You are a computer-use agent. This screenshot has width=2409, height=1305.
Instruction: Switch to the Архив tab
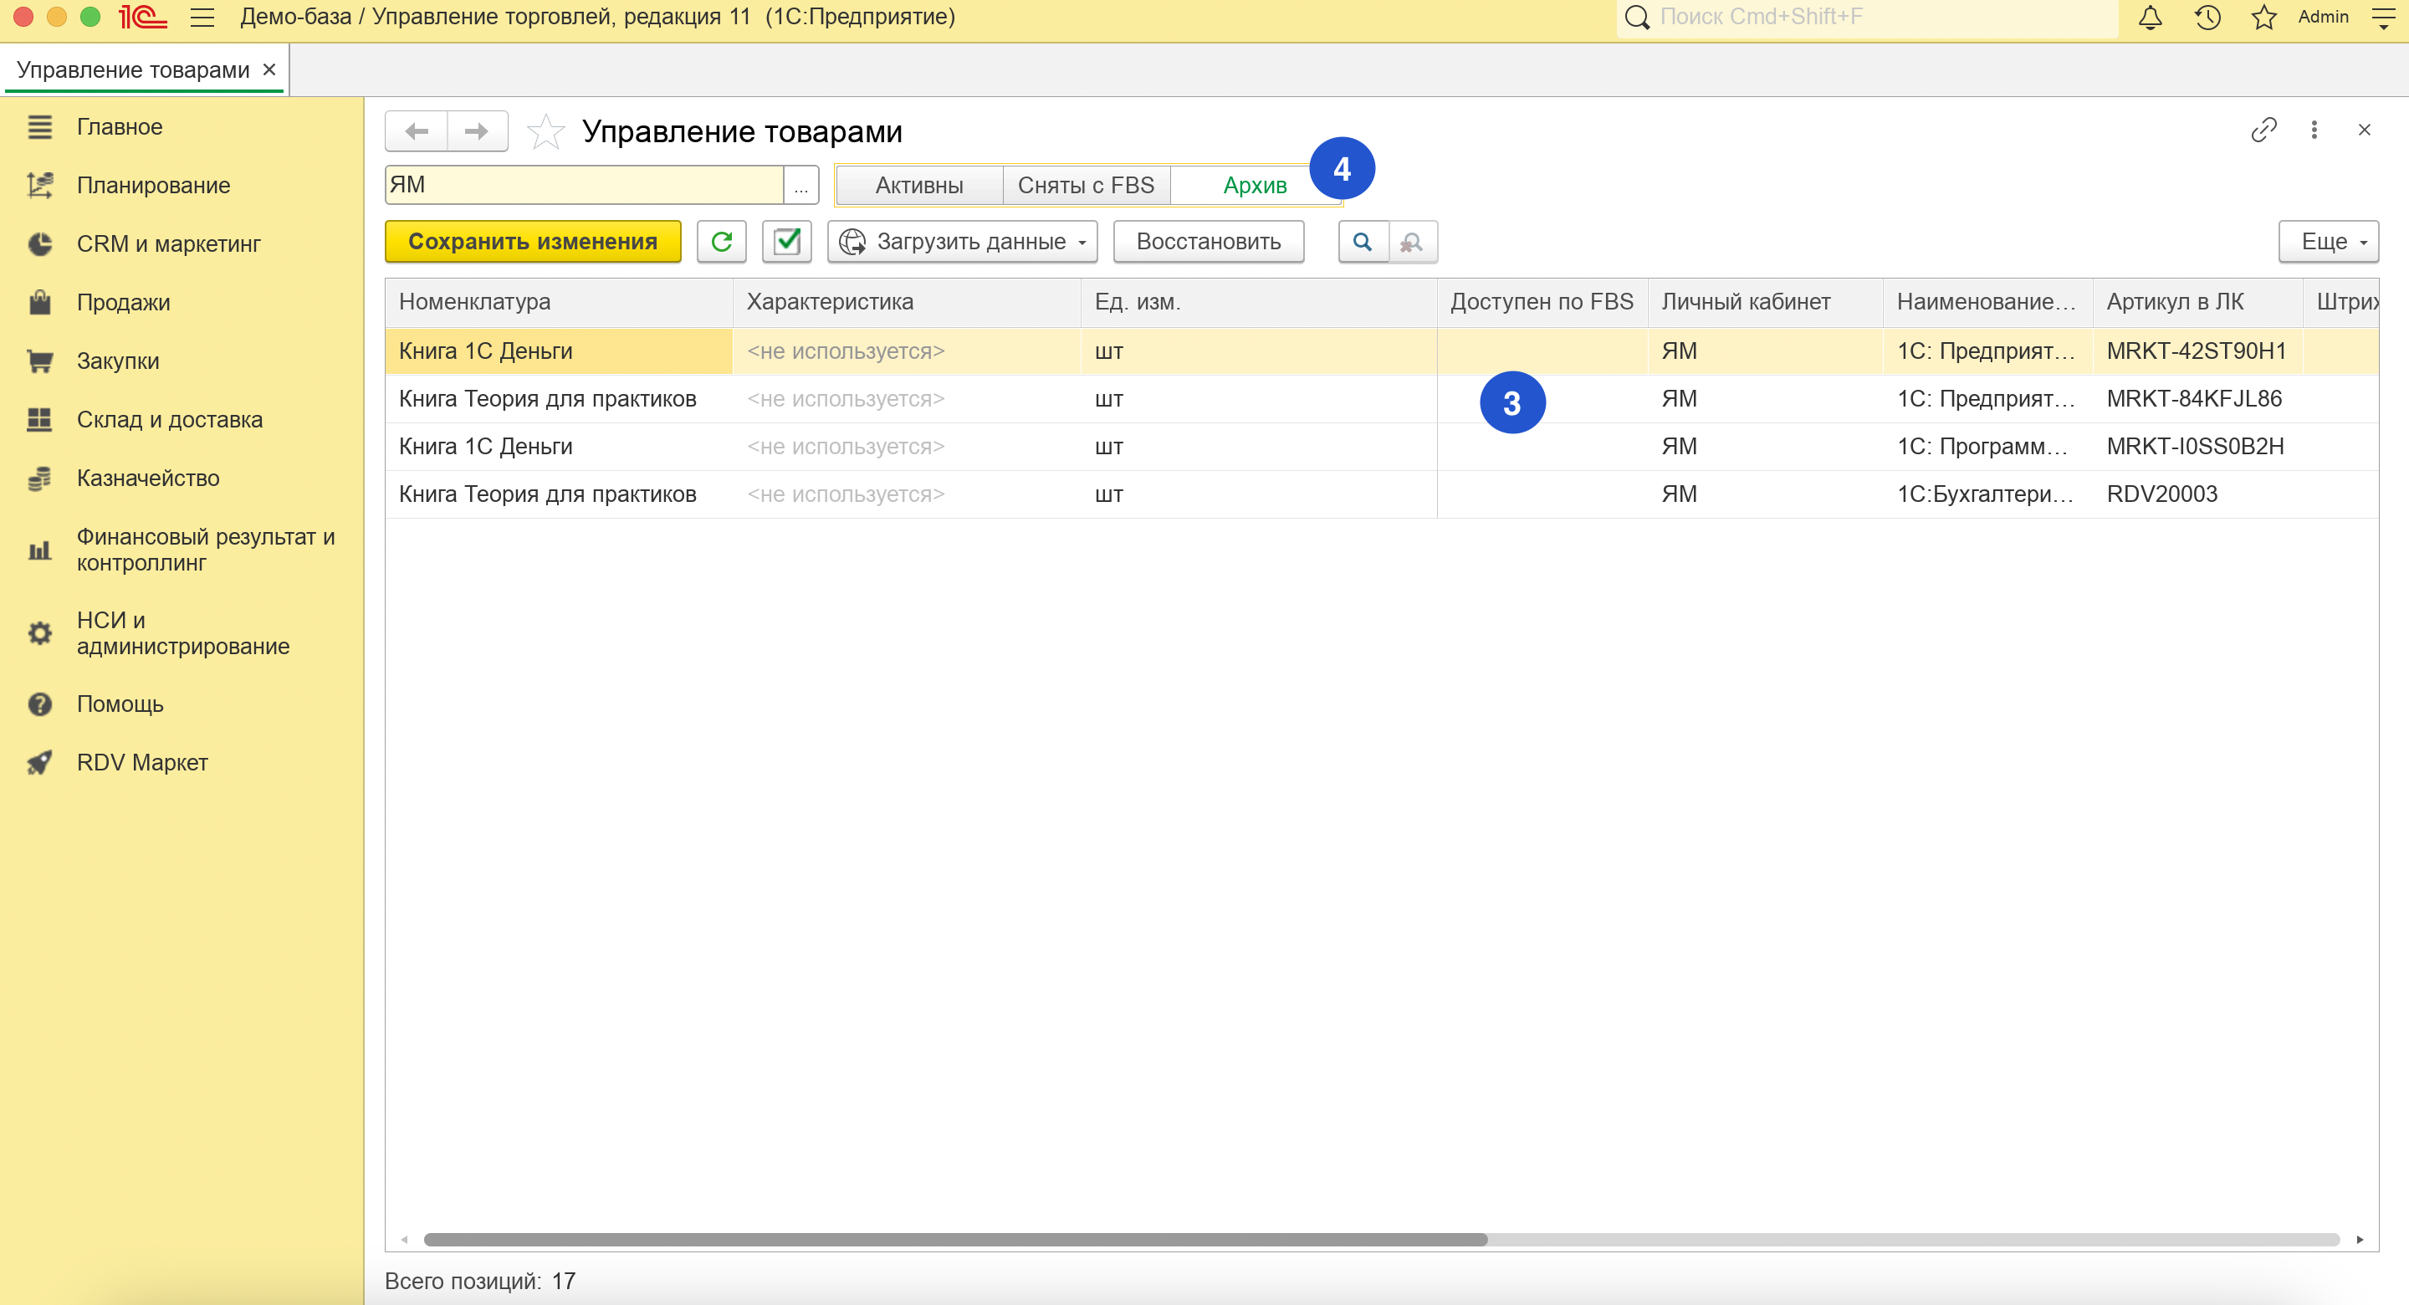(1254, 185)
